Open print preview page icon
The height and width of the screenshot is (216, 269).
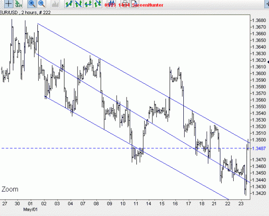click(135, 4)
